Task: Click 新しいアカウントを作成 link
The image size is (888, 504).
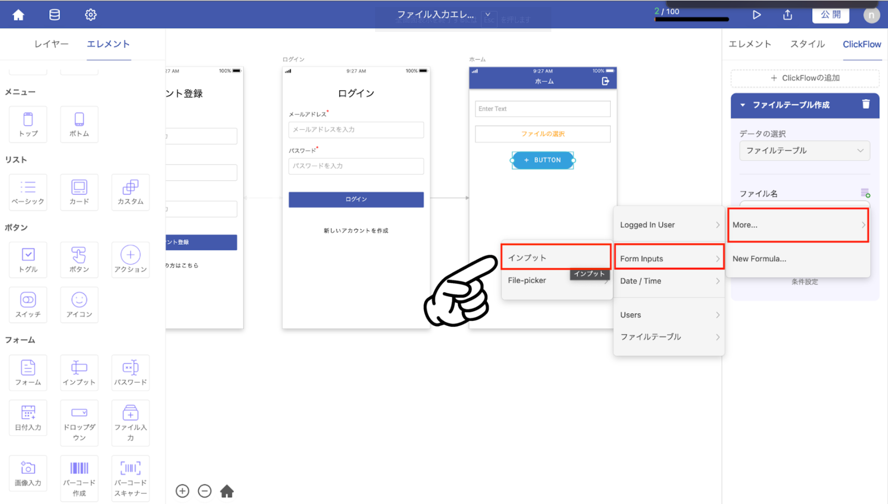Action: [x=356, y=231]
